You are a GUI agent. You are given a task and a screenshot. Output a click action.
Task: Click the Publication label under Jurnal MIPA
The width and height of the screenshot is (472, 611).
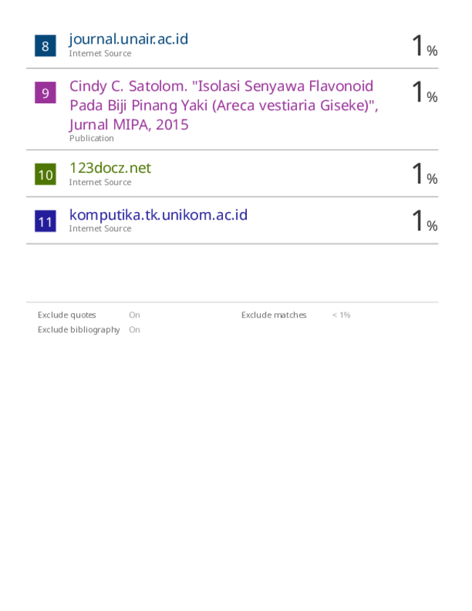[x=91, y=138]
